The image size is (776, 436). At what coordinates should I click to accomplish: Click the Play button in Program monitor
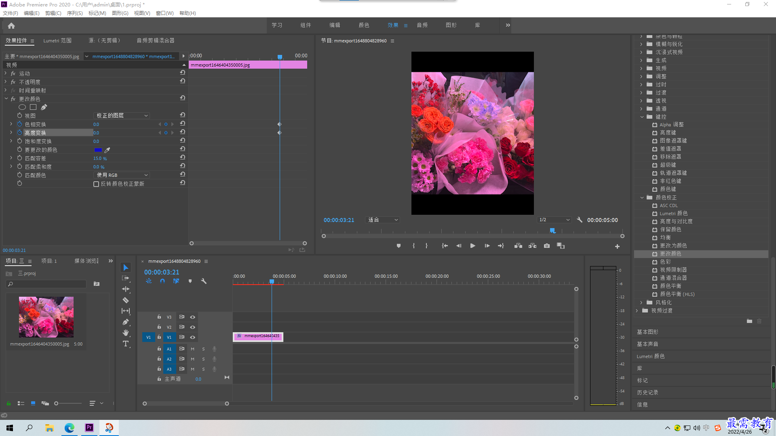coord(472,246)
